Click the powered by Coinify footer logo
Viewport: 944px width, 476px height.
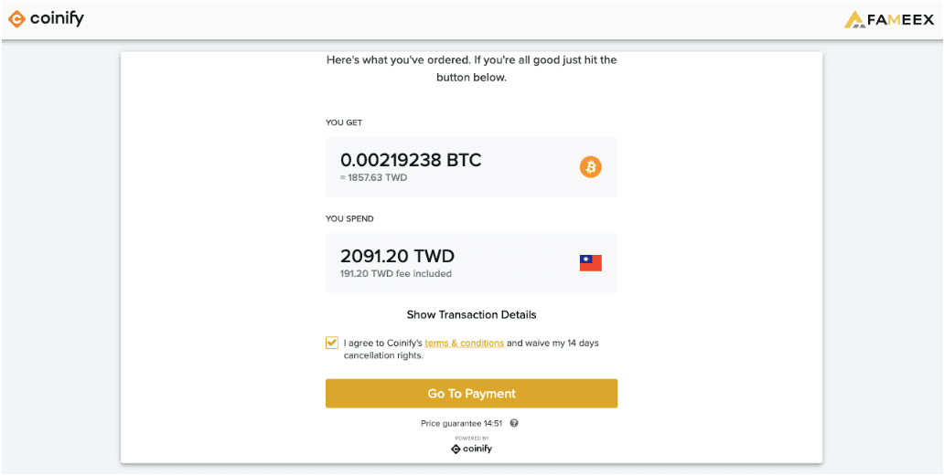tap(471, 449)
